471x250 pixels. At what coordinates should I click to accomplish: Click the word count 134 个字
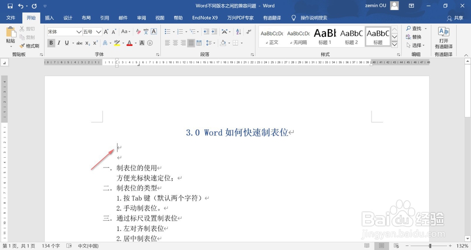[x=51, y=246]
